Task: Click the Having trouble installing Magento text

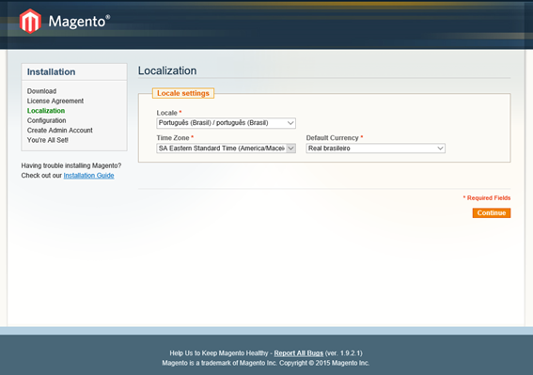Action: [x=71, y=165]
